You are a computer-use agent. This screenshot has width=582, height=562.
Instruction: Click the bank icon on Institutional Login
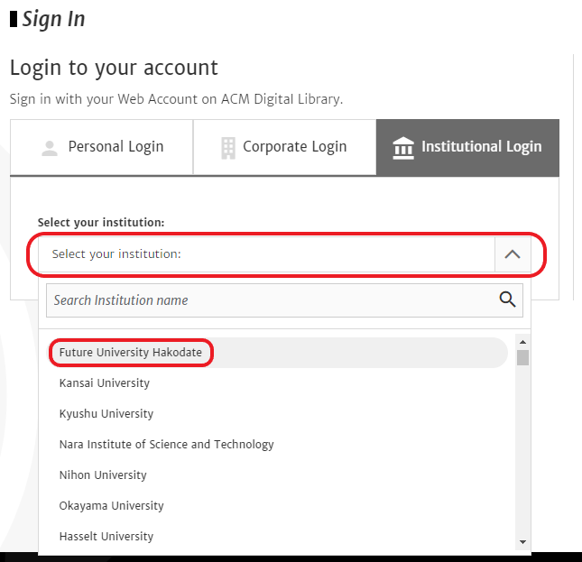(x=403, y=148)
